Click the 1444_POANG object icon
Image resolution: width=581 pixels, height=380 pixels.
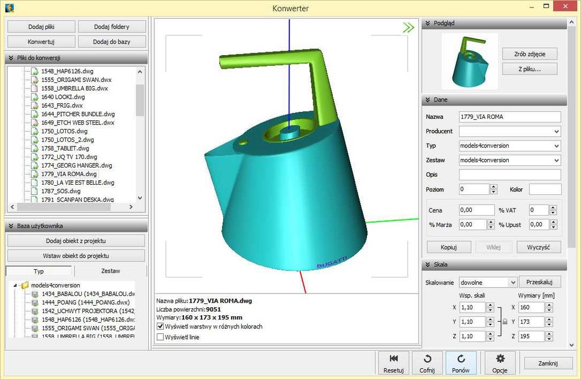(x=35, y=303)
